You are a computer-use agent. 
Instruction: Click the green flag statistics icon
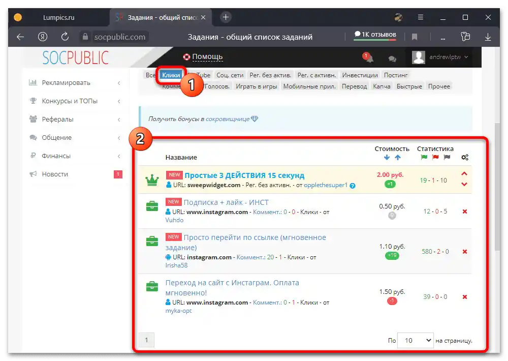pos(424,157)
